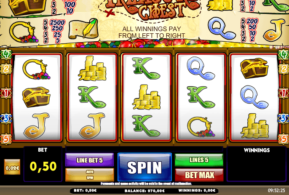This screenshot has height=195, width=289.
Task: Select payline marker 2 on the left side
Action: tap(6, 69)
